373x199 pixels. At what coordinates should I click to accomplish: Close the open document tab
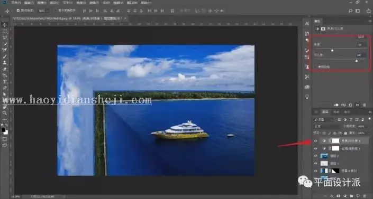tap(125, 18)
